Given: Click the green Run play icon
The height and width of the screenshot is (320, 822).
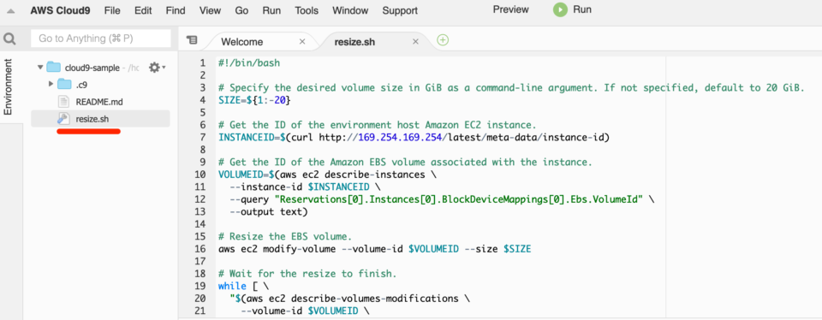Looking at the screenshot, I should click(560, 10).
